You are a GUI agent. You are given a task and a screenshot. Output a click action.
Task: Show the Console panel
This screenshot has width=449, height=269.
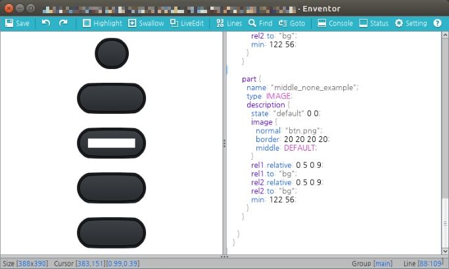coord(335,23)
